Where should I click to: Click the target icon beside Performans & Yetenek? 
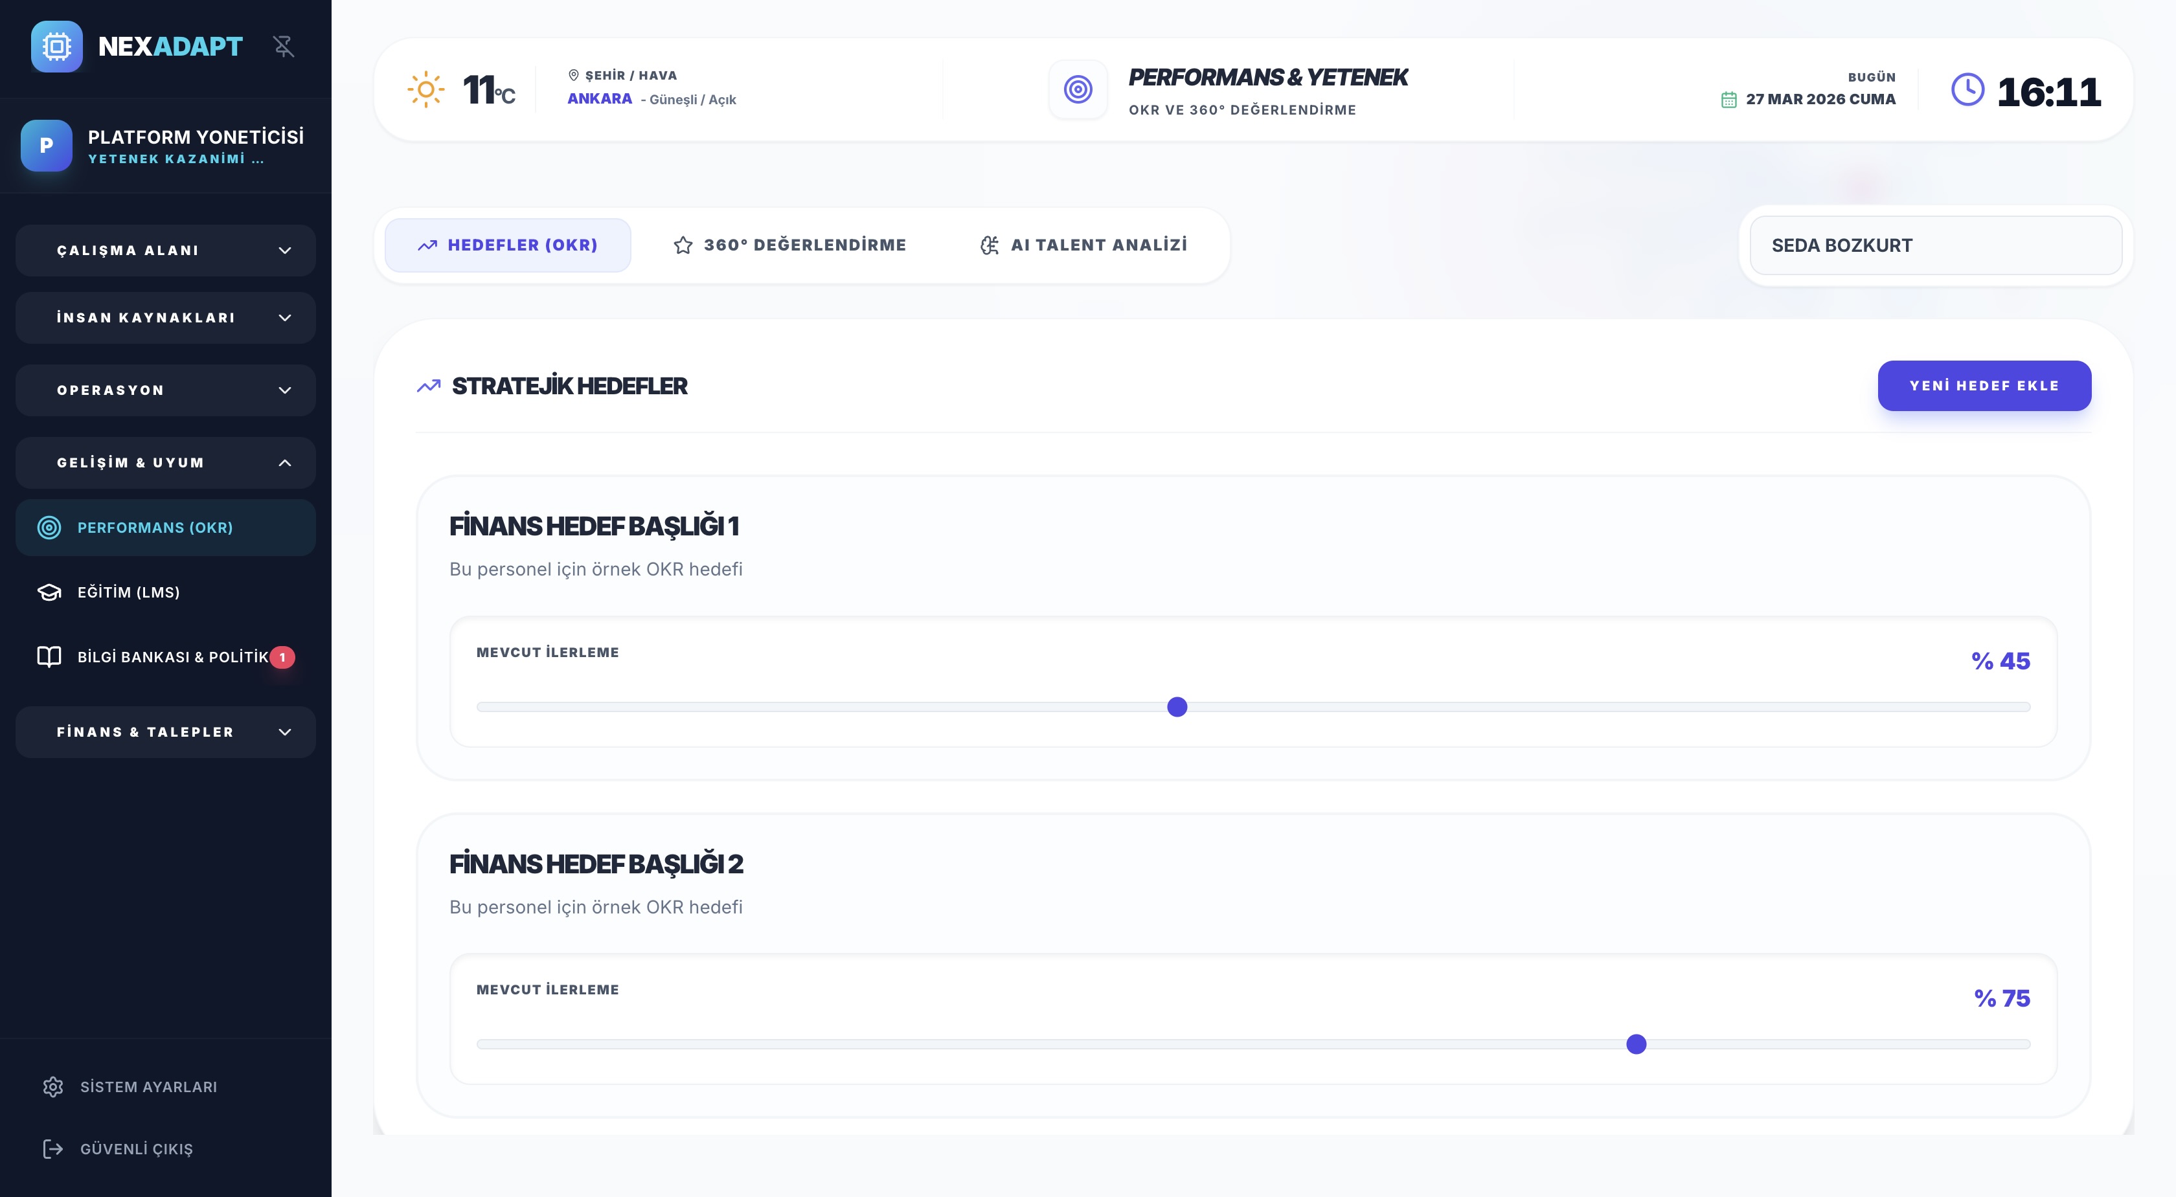click(x=1078, y=89)
